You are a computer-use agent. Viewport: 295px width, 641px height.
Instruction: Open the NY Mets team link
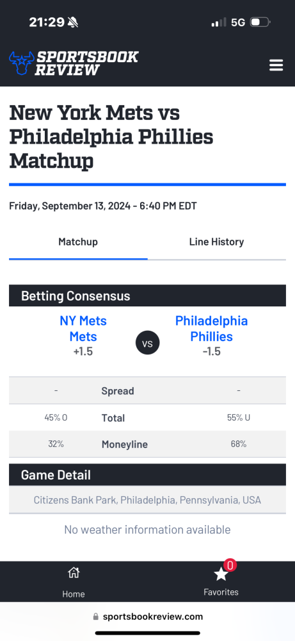tap(83, 329)
